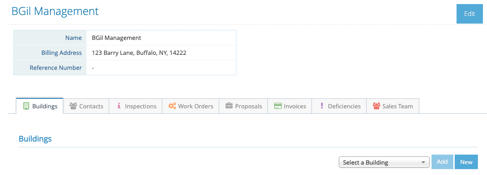
Task: Click the arrow on the building selector
Action: click(423, 162)
